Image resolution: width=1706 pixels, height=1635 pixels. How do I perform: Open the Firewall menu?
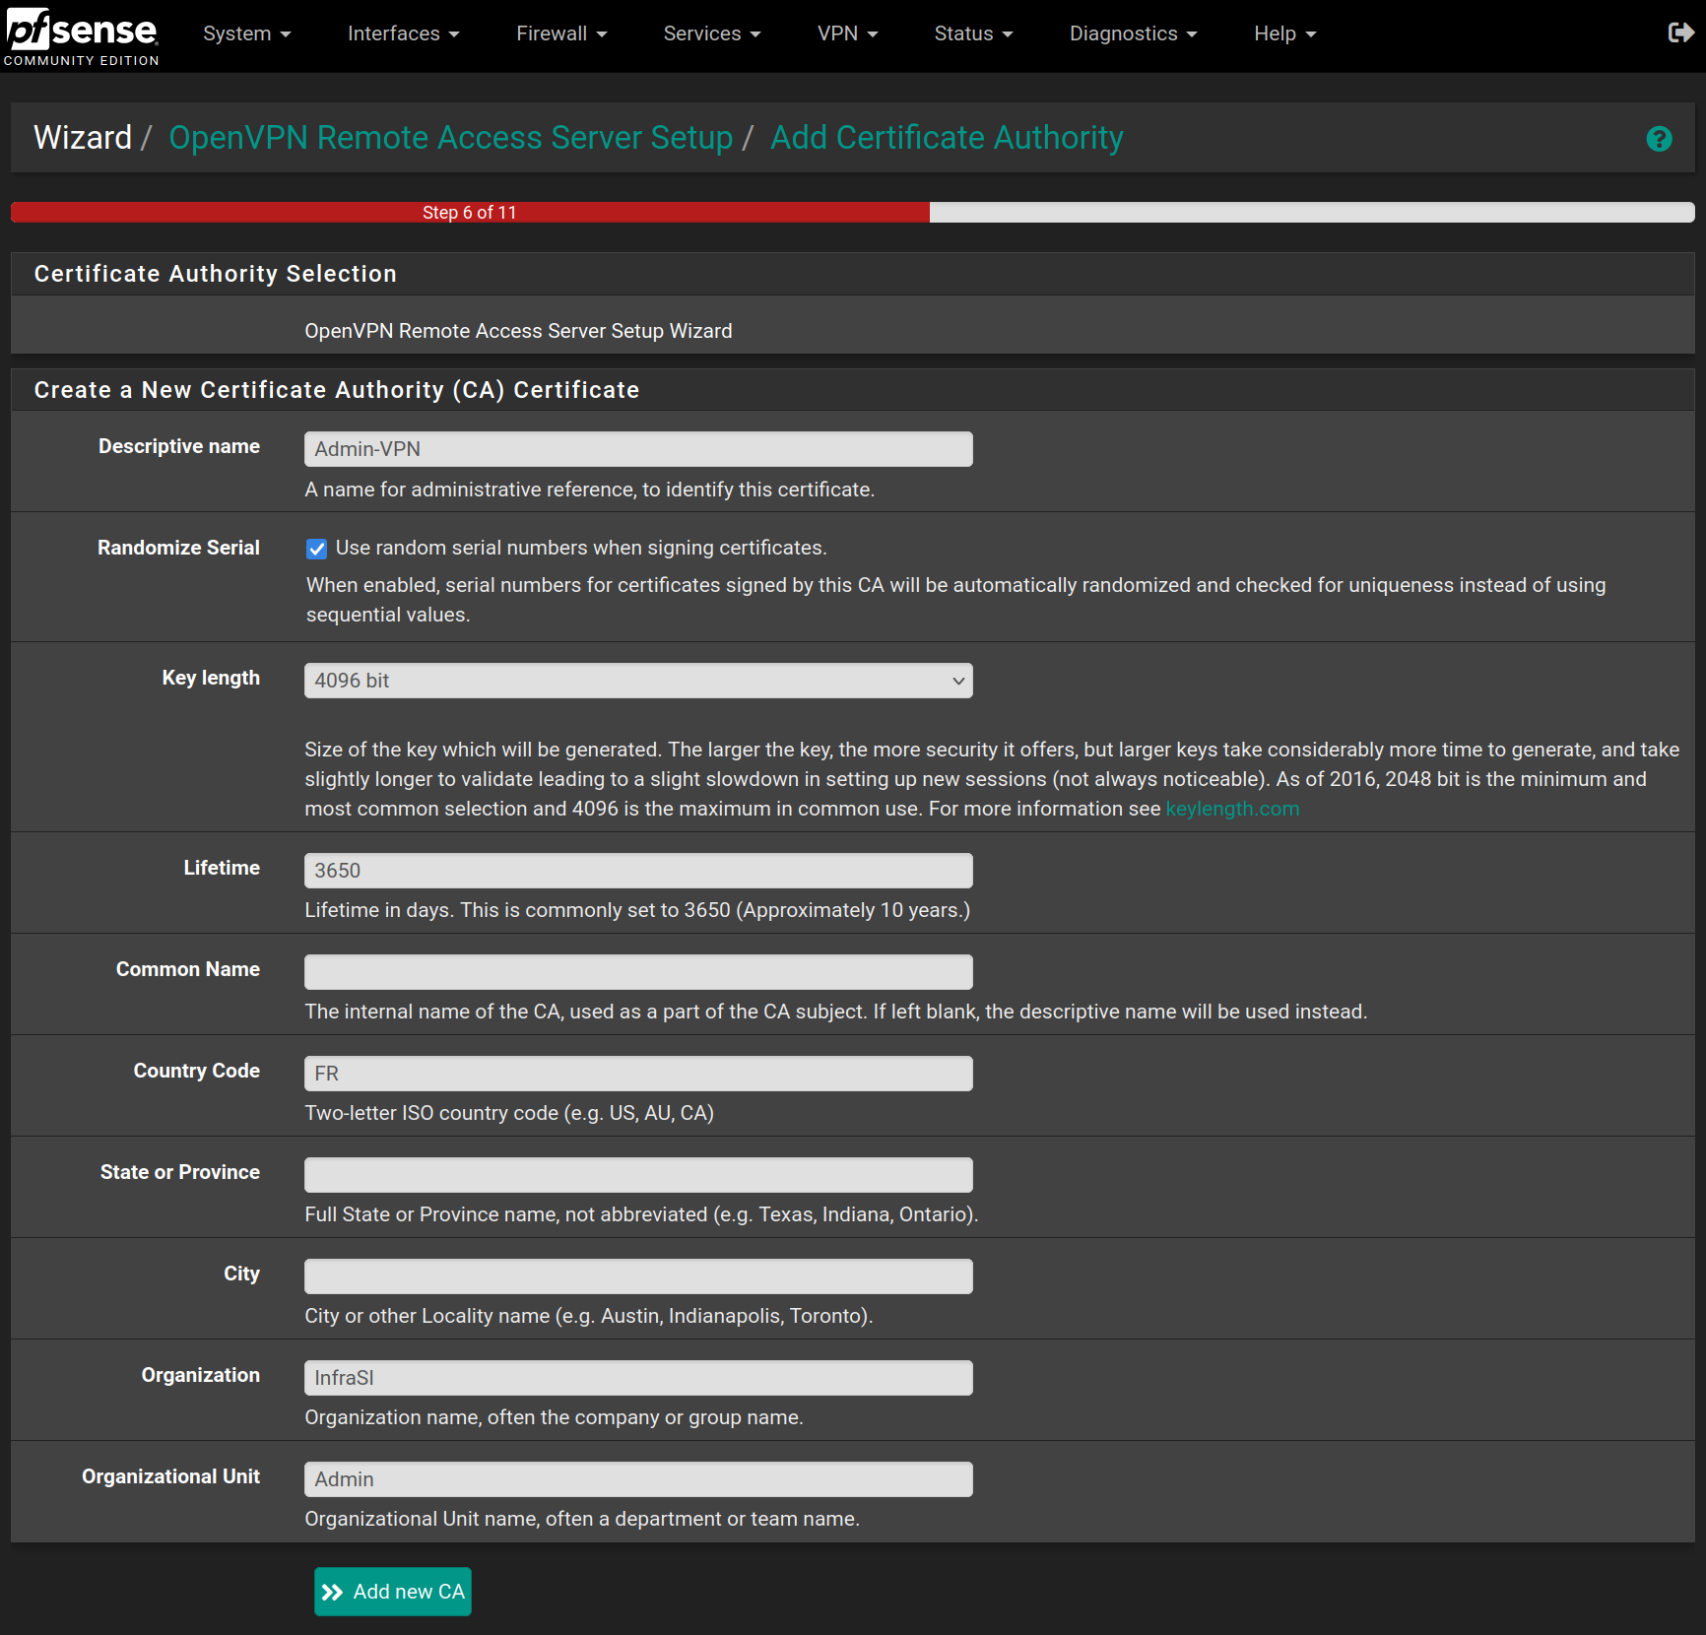point(561,33)
